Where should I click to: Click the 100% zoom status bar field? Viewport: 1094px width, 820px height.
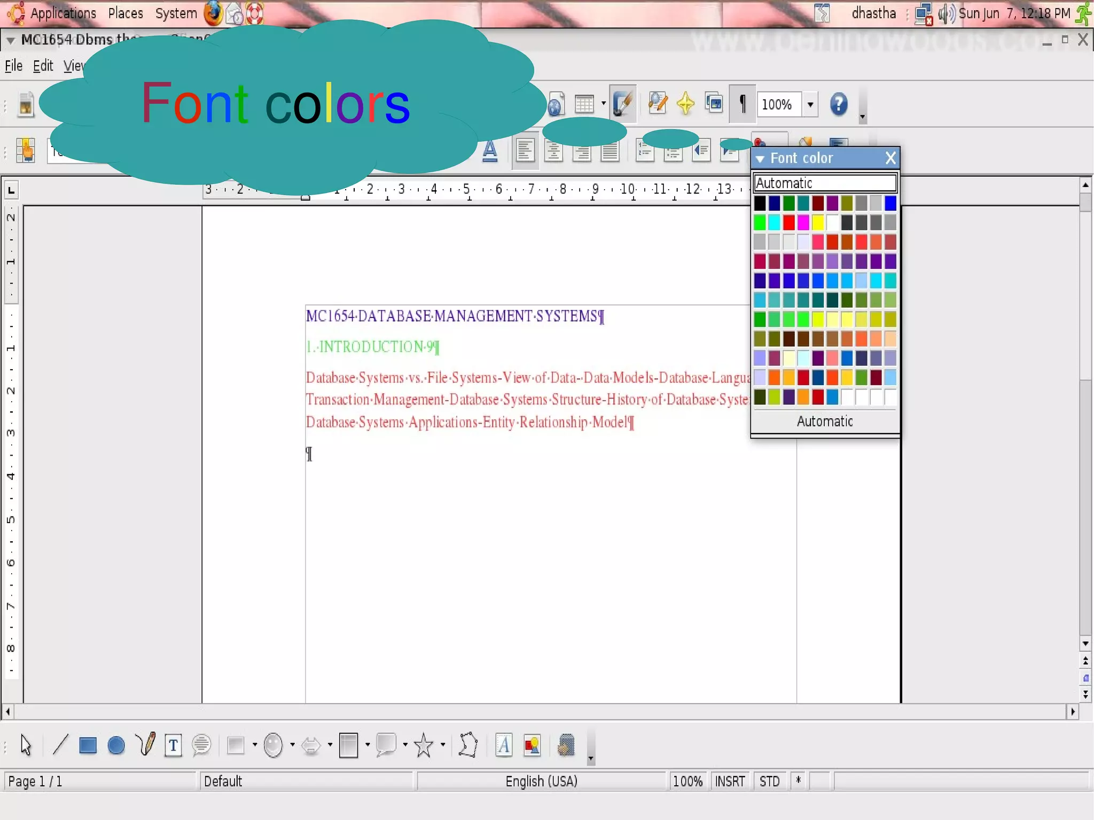tap(687, 782)
